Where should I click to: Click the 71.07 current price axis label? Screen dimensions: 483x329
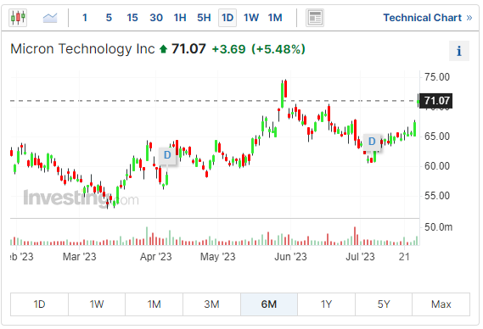pyautogui.click(x=435, y=101)
